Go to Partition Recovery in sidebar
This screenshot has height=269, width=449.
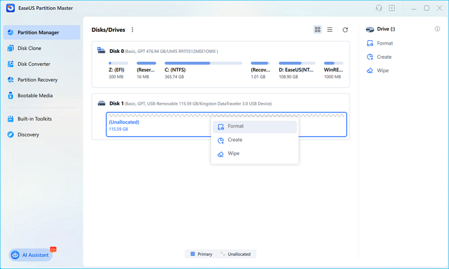37,80
